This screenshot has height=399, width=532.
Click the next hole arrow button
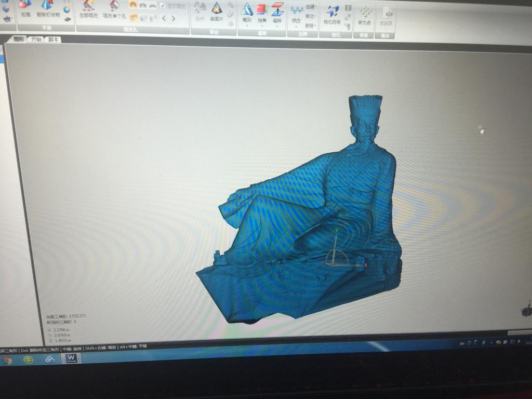pyautogui.click(x=173, y=18)
